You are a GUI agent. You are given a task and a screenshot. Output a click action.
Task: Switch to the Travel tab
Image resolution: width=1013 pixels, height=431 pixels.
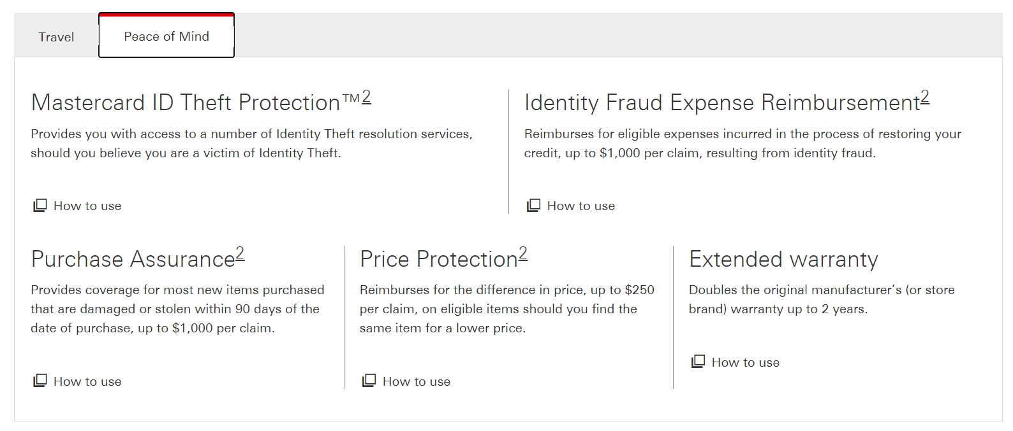pyautogui.click(x=56, y=37)
